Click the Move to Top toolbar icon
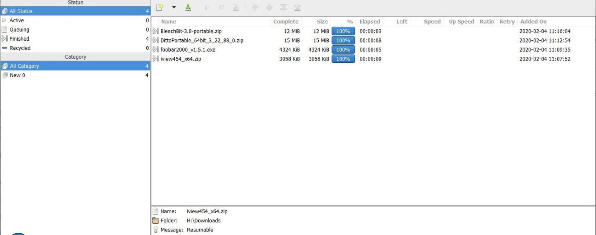Viewport: 596px width, 235px height. click(283, 7)
